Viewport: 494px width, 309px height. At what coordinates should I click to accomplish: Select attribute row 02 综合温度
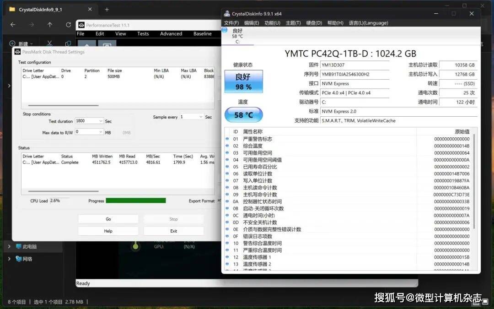point(348,146)
